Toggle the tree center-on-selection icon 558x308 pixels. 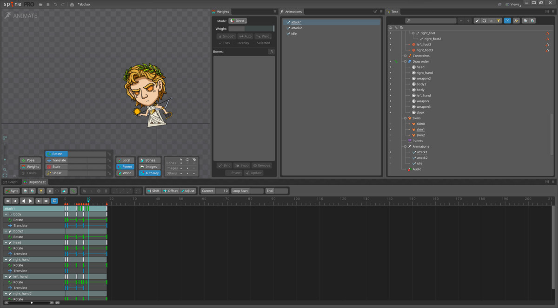[507, 20]
